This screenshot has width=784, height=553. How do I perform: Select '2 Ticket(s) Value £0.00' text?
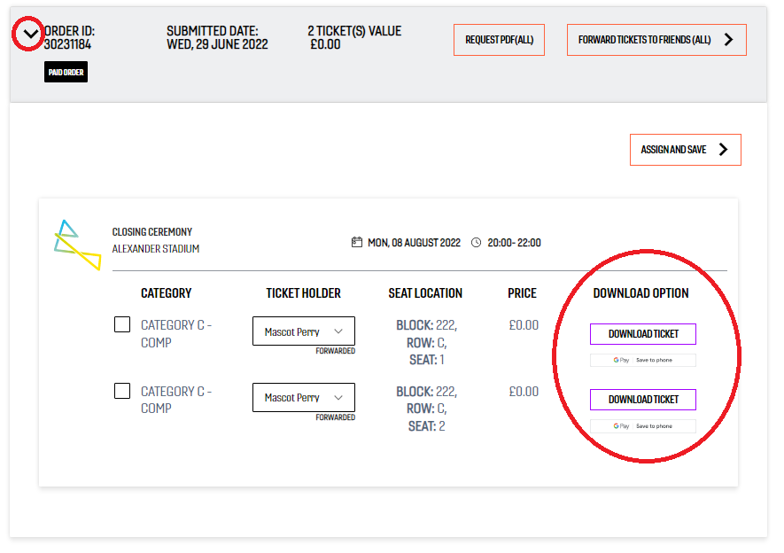click(354, 37)
